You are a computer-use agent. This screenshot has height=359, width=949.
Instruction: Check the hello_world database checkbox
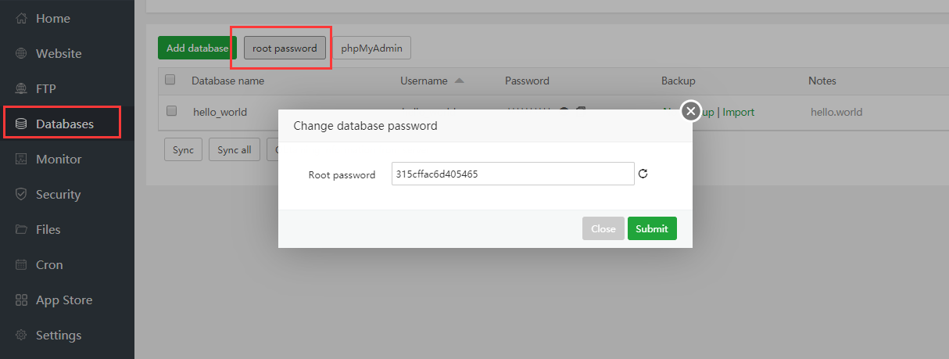point(172,111)
